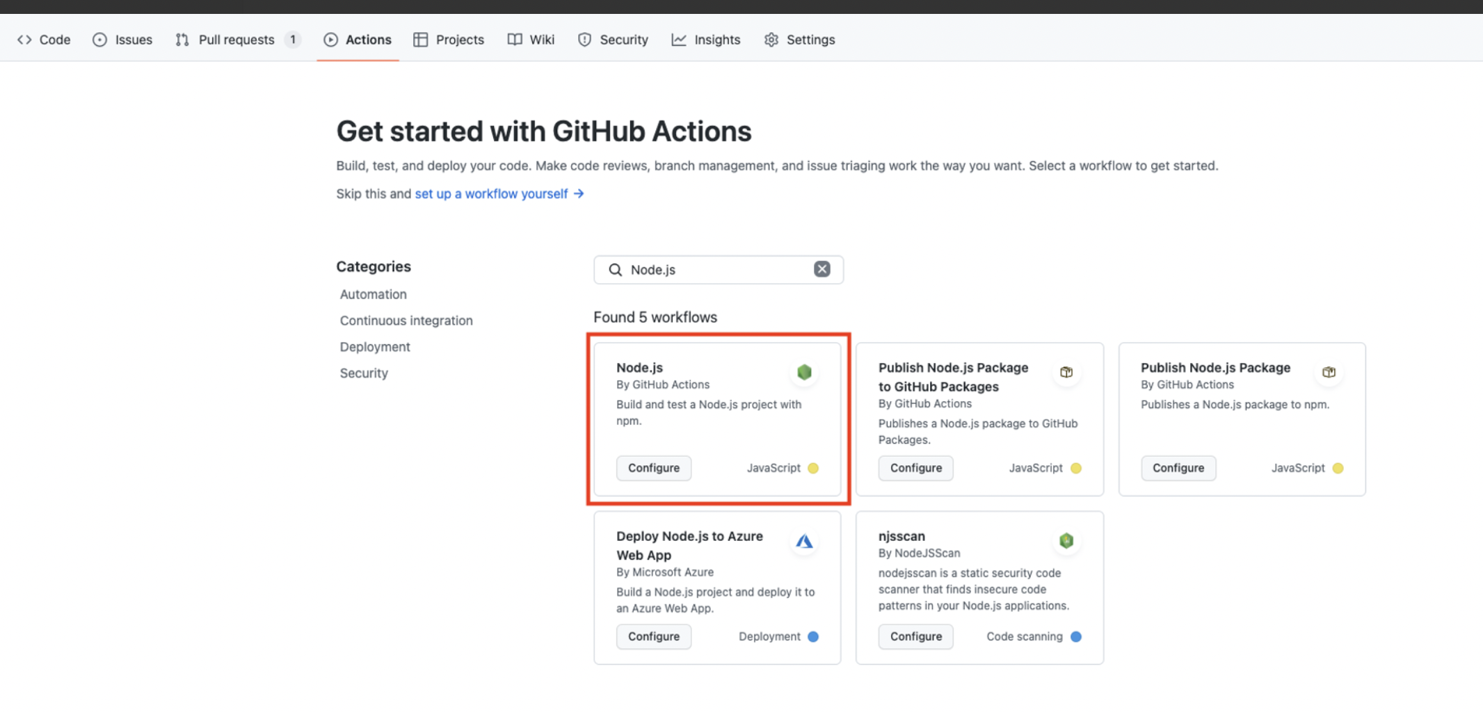This screenshot has width=1483, height=712.
Task: Clear the Node.js search text
Action: pos(822,269)
